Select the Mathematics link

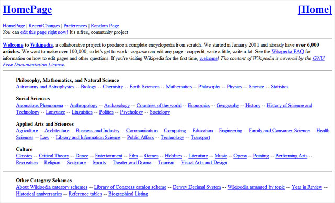point(179,87)
